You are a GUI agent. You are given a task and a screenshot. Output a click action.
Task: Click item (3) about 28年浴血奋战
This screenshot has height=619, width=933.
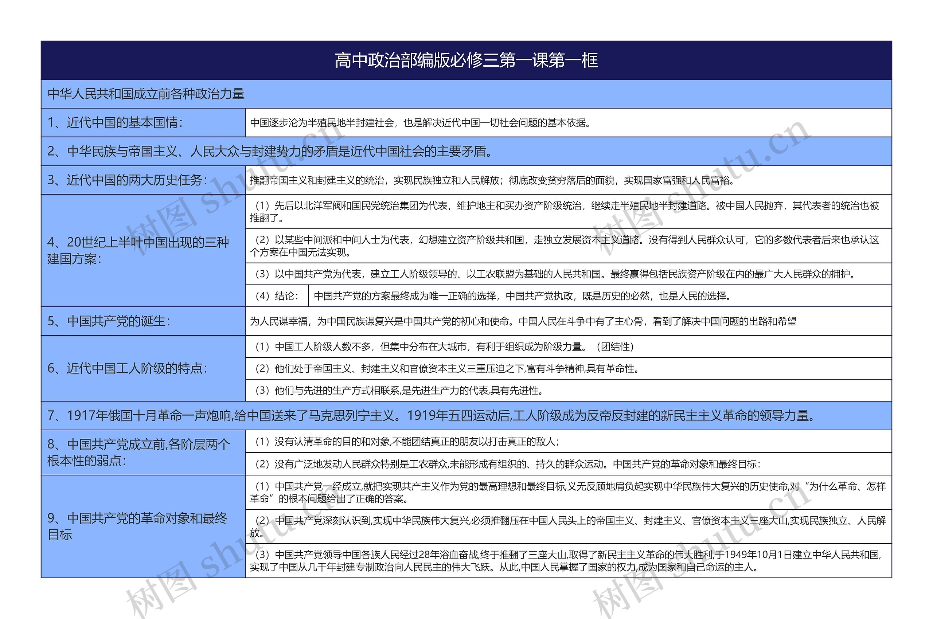pyautogui.click(x=568, y=561)
